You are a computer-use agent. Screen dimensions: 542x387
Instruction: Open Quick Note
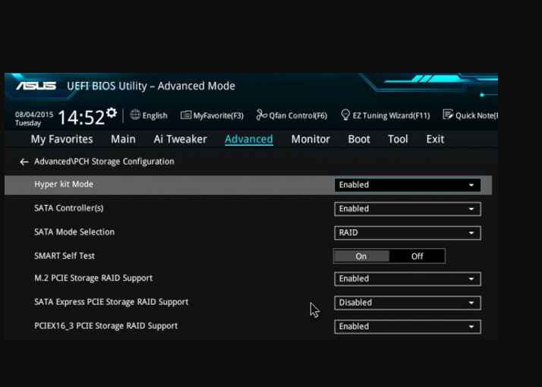[470, 115]
